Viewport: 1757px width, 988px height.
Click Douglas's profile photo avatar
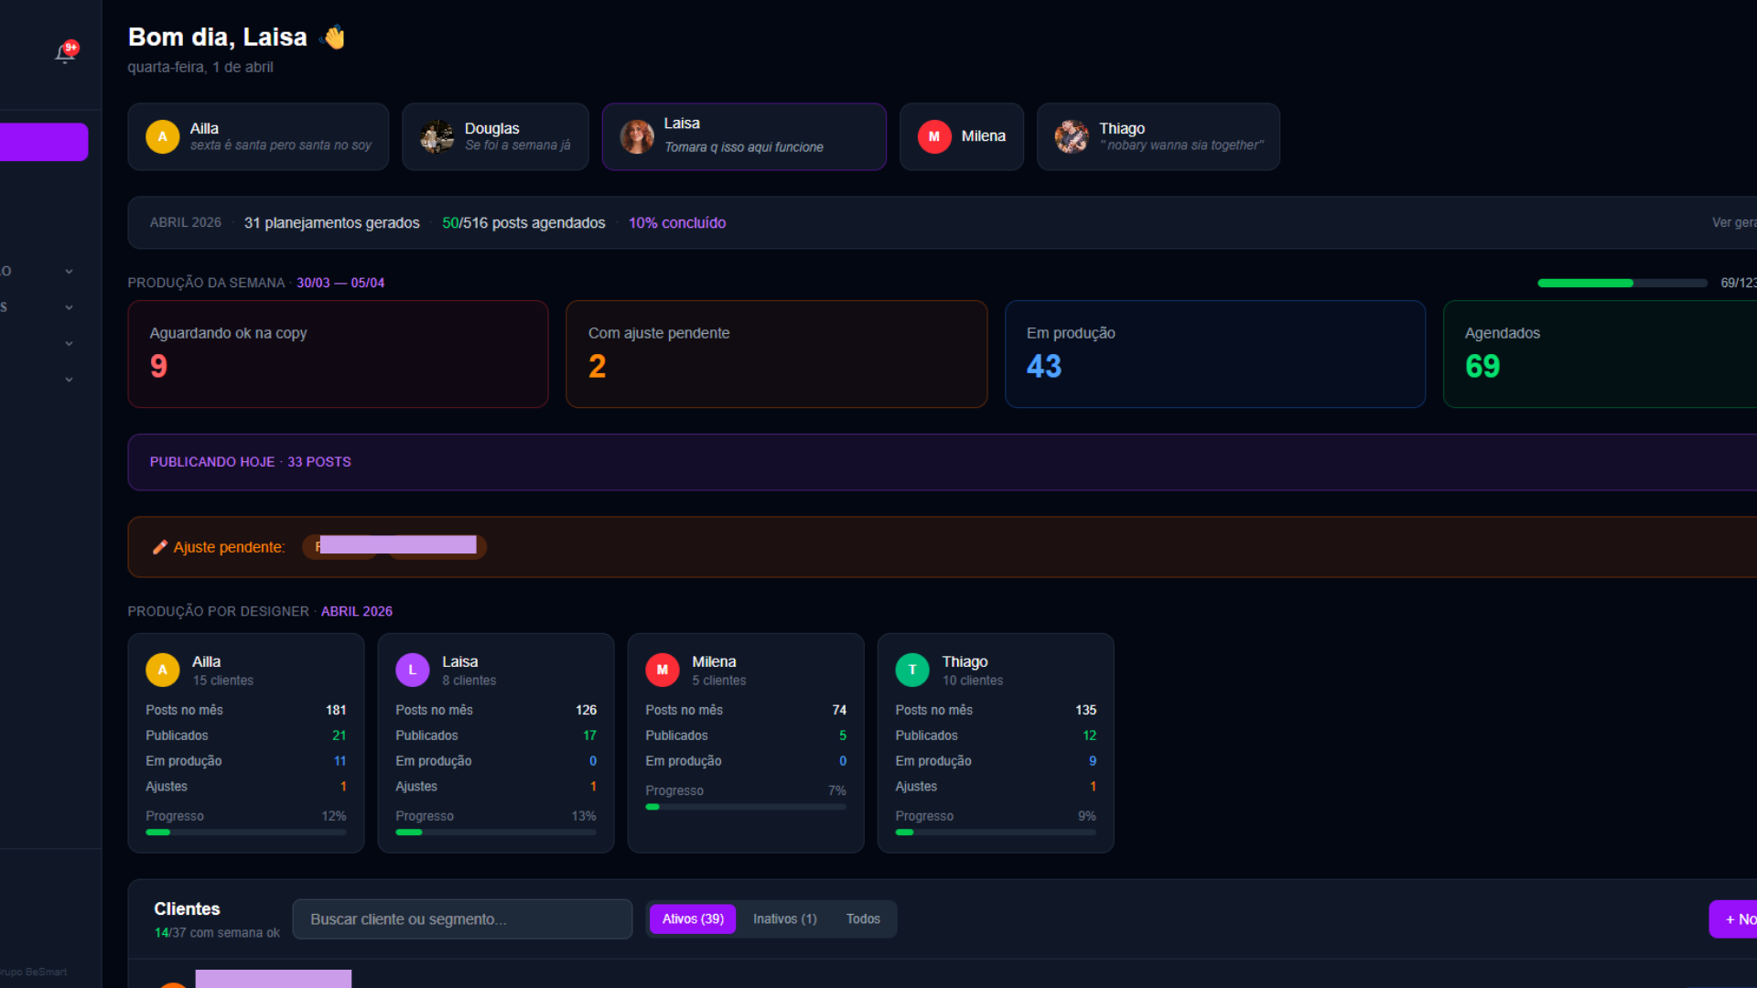[437, 136]
